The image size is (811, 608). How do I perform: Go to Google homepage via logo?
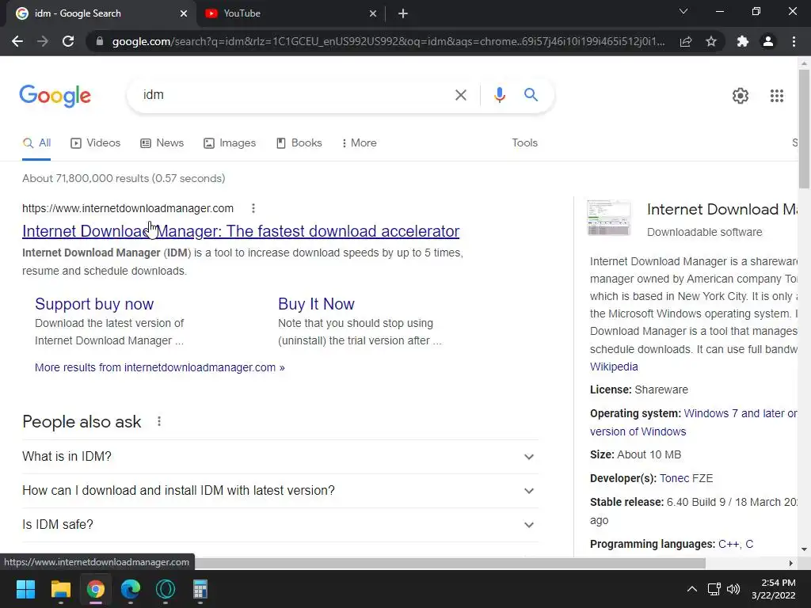click(55, 96)
